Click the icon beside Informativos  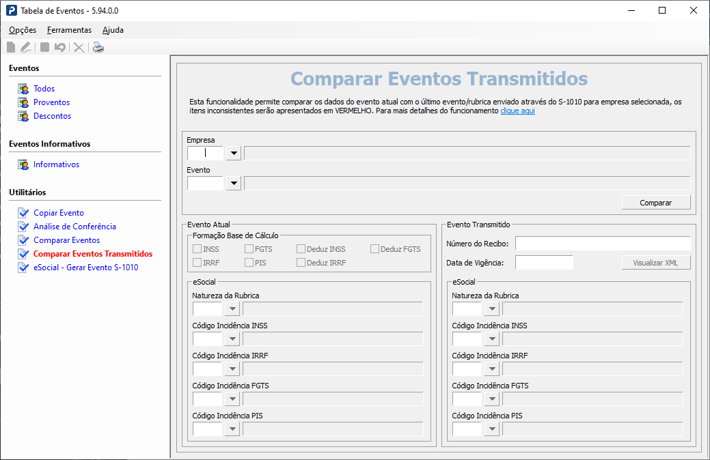[x=23, y=164]
